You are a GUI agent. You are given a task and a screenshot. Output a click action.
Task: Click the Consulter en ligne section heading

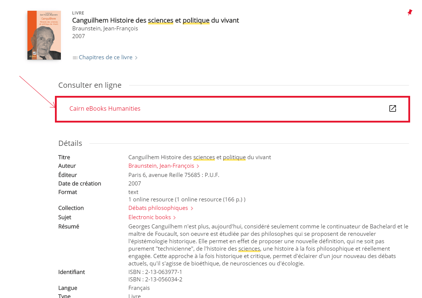pos(90,85)
